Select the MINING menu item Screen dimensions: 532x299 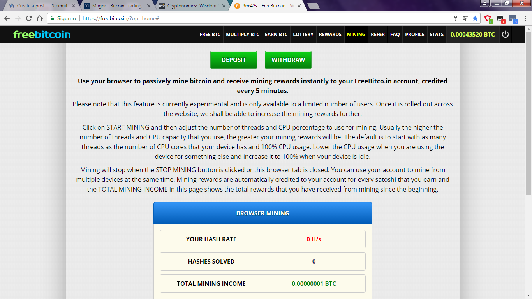point(356,35)
